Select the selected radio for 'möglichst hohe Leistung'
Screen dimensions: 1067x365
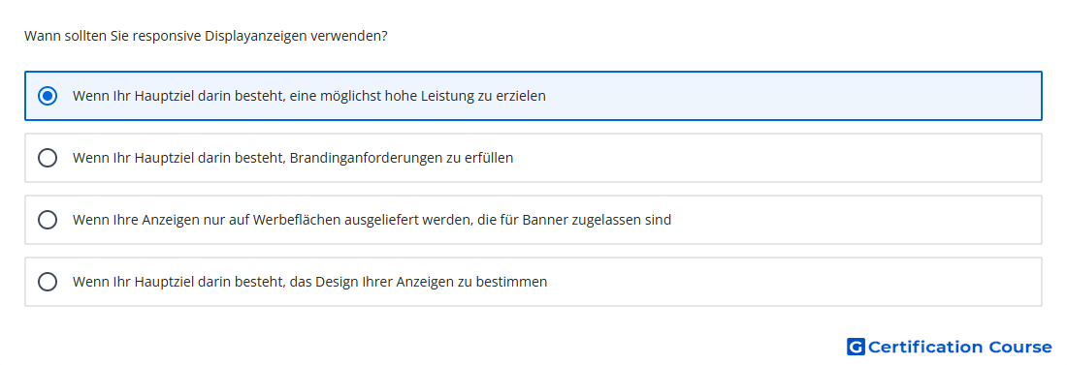[48, 96]
